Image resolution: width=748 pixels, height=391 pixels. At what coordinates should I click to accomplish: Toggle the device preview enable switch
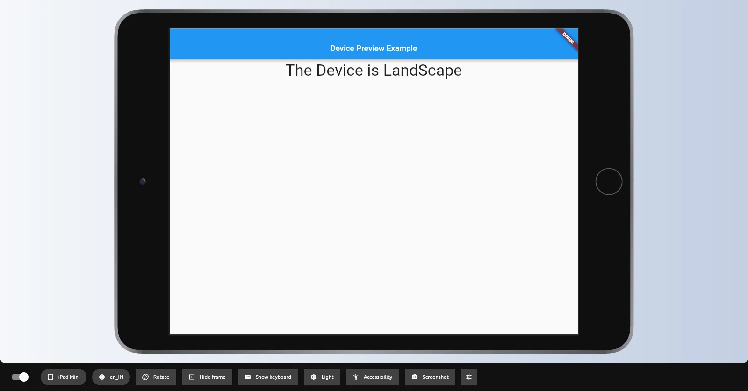[20, 377]
